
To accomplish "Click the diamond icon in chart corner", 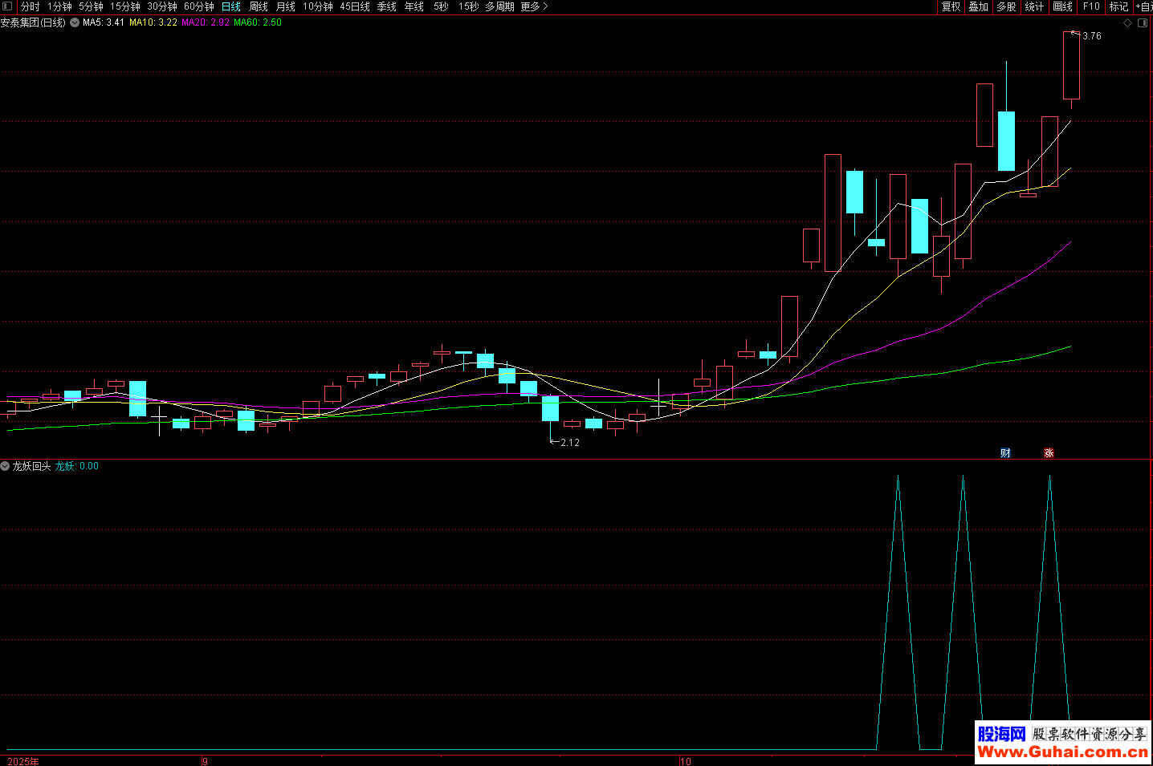I will [1127, 23].
